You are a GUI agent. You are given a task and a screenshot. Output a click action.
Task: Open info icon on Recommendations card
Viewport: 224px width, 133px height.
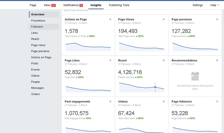(x=217, y=60)
